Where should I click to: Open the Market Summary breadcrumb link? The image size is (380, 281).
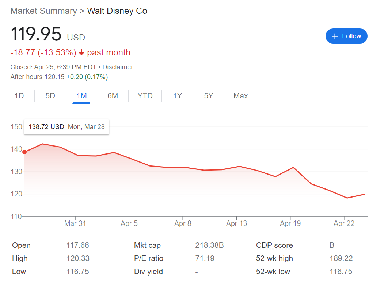pos(43,11)
